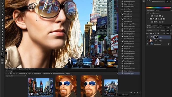Viewport: 172px width, 97px height.
Task: Open the Opacity slider arrow
Action: [170, 30]
